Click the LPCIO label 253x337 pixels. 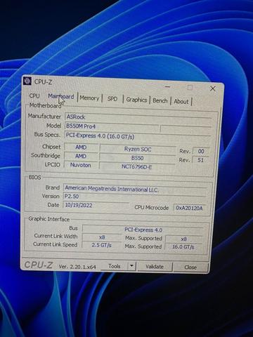(53, 164)
